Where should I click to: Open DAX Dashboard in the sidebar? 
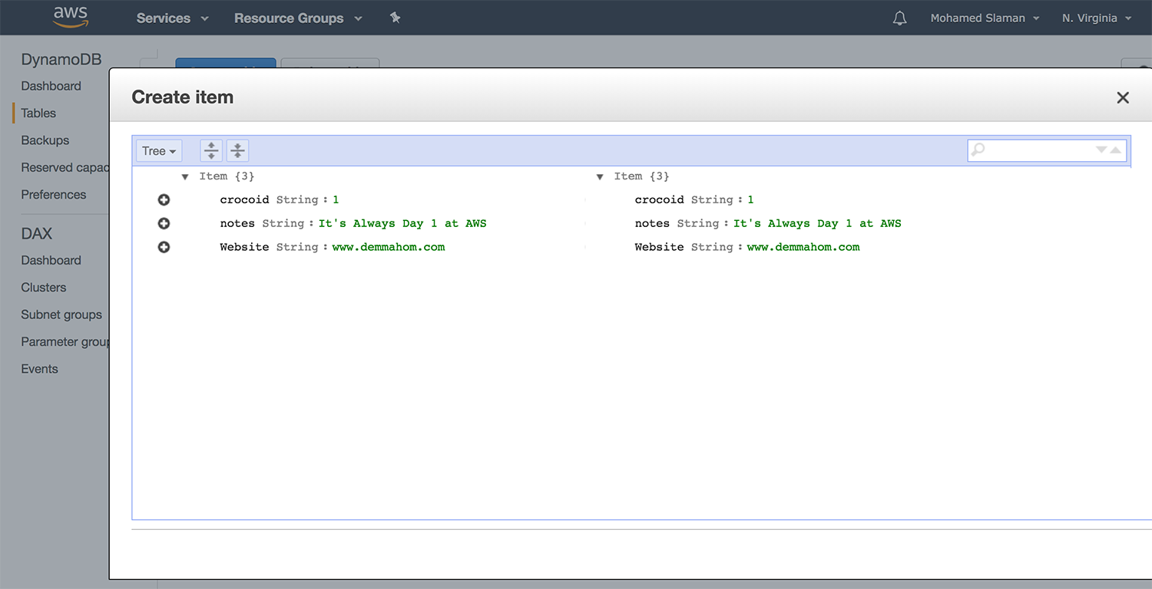point(51,260)
